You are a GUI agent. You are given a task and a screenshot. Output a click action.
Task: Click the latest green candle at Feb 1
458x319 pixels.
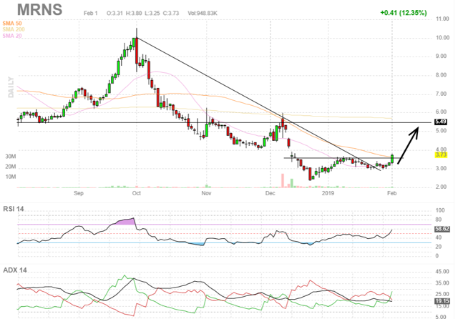(x=392, y=159)
